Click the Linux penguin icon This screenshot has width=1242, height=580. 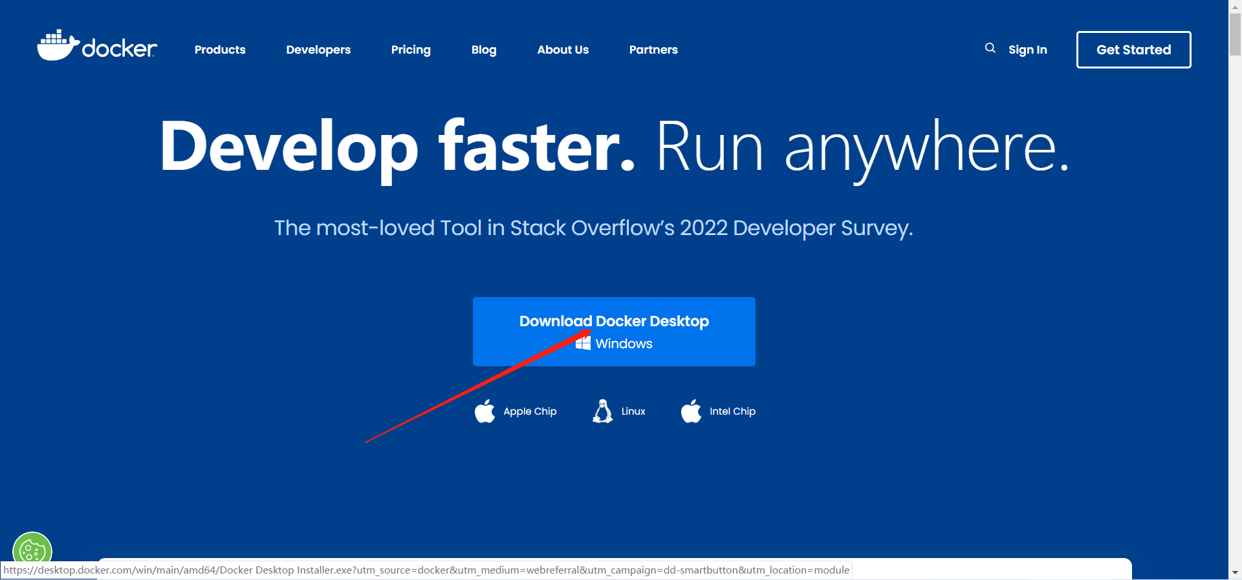pyautogui.click(x=602, y=411)
